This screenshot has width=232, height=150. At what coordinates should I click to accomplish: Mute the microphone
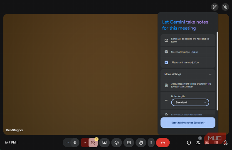click(75, 142)
